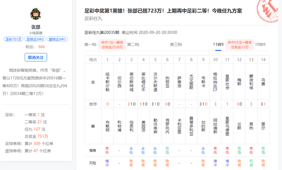Click home team 韦斯卡 cell
Screen dimensions: 282x170
click(203, 82)
